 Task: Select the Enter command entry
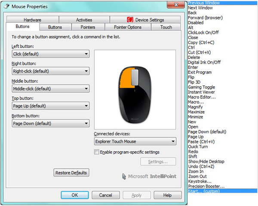point(222,67)
